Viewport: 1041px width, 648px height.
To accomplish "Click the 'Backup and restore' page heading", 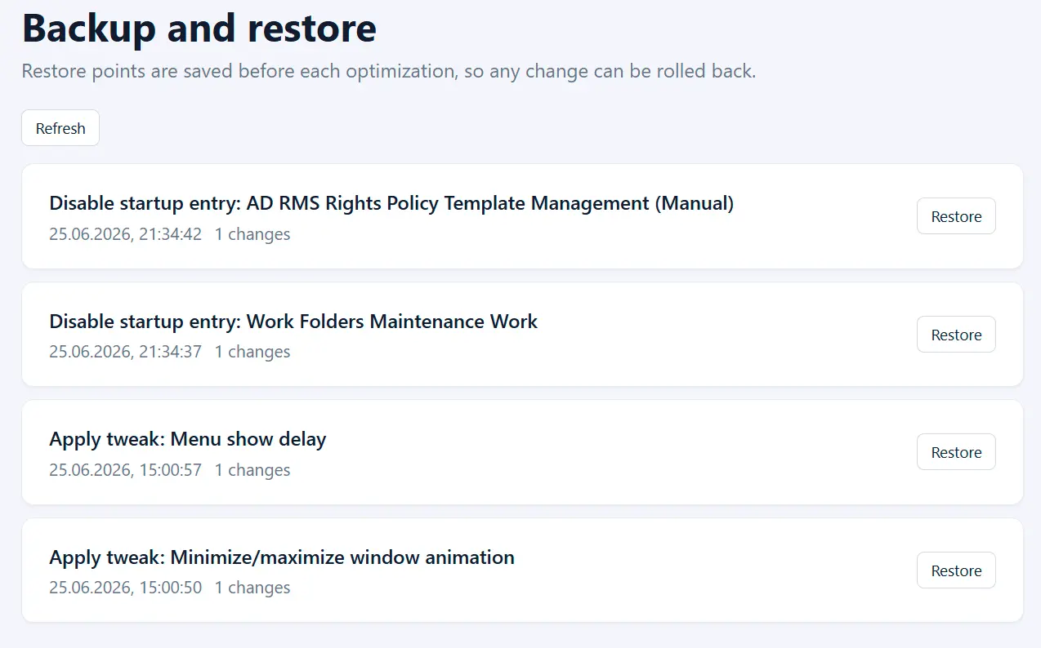I will 199,28.
